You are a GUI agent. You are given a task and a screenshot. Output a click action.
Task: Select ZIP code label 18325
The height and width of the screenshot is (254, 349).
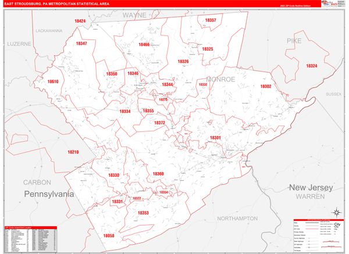[x=208, y=49]
